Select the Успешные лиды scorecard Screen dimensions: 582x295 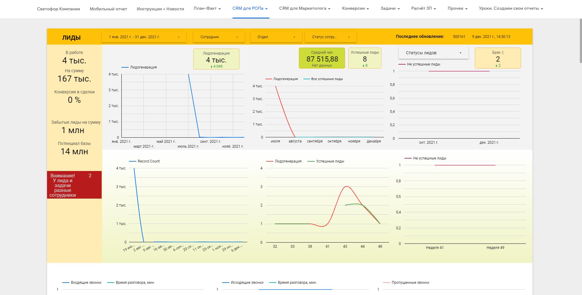point(365,58)
